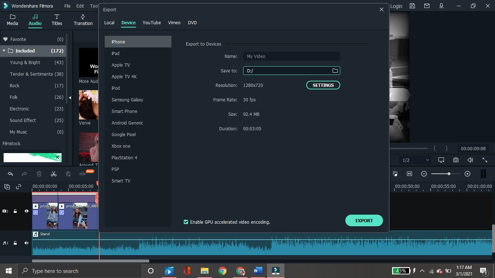Open export SETTINGS

coord(323,85)
